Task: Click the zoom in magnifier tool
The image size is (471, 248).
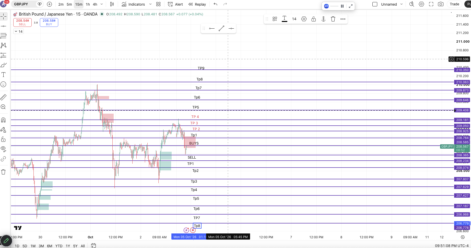Action: pyautogui.click(x=4, y=107)
